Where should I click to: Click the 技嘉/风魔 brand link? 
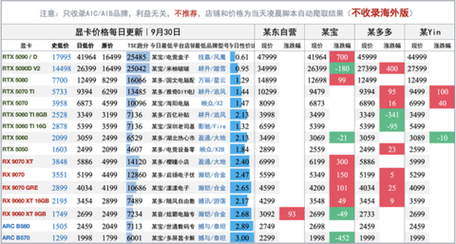pos(212,57)
